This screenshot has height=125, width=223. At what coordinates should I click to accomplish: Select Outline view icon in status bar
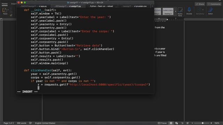click(x=182, y=123)
